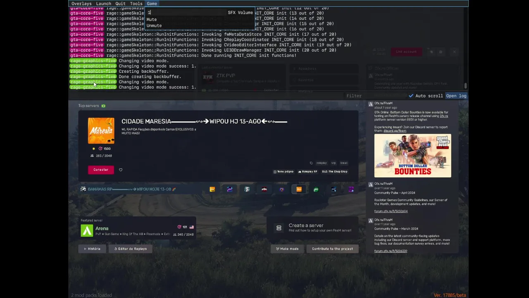Click the green Arena server logo

[x=87, y=231]
